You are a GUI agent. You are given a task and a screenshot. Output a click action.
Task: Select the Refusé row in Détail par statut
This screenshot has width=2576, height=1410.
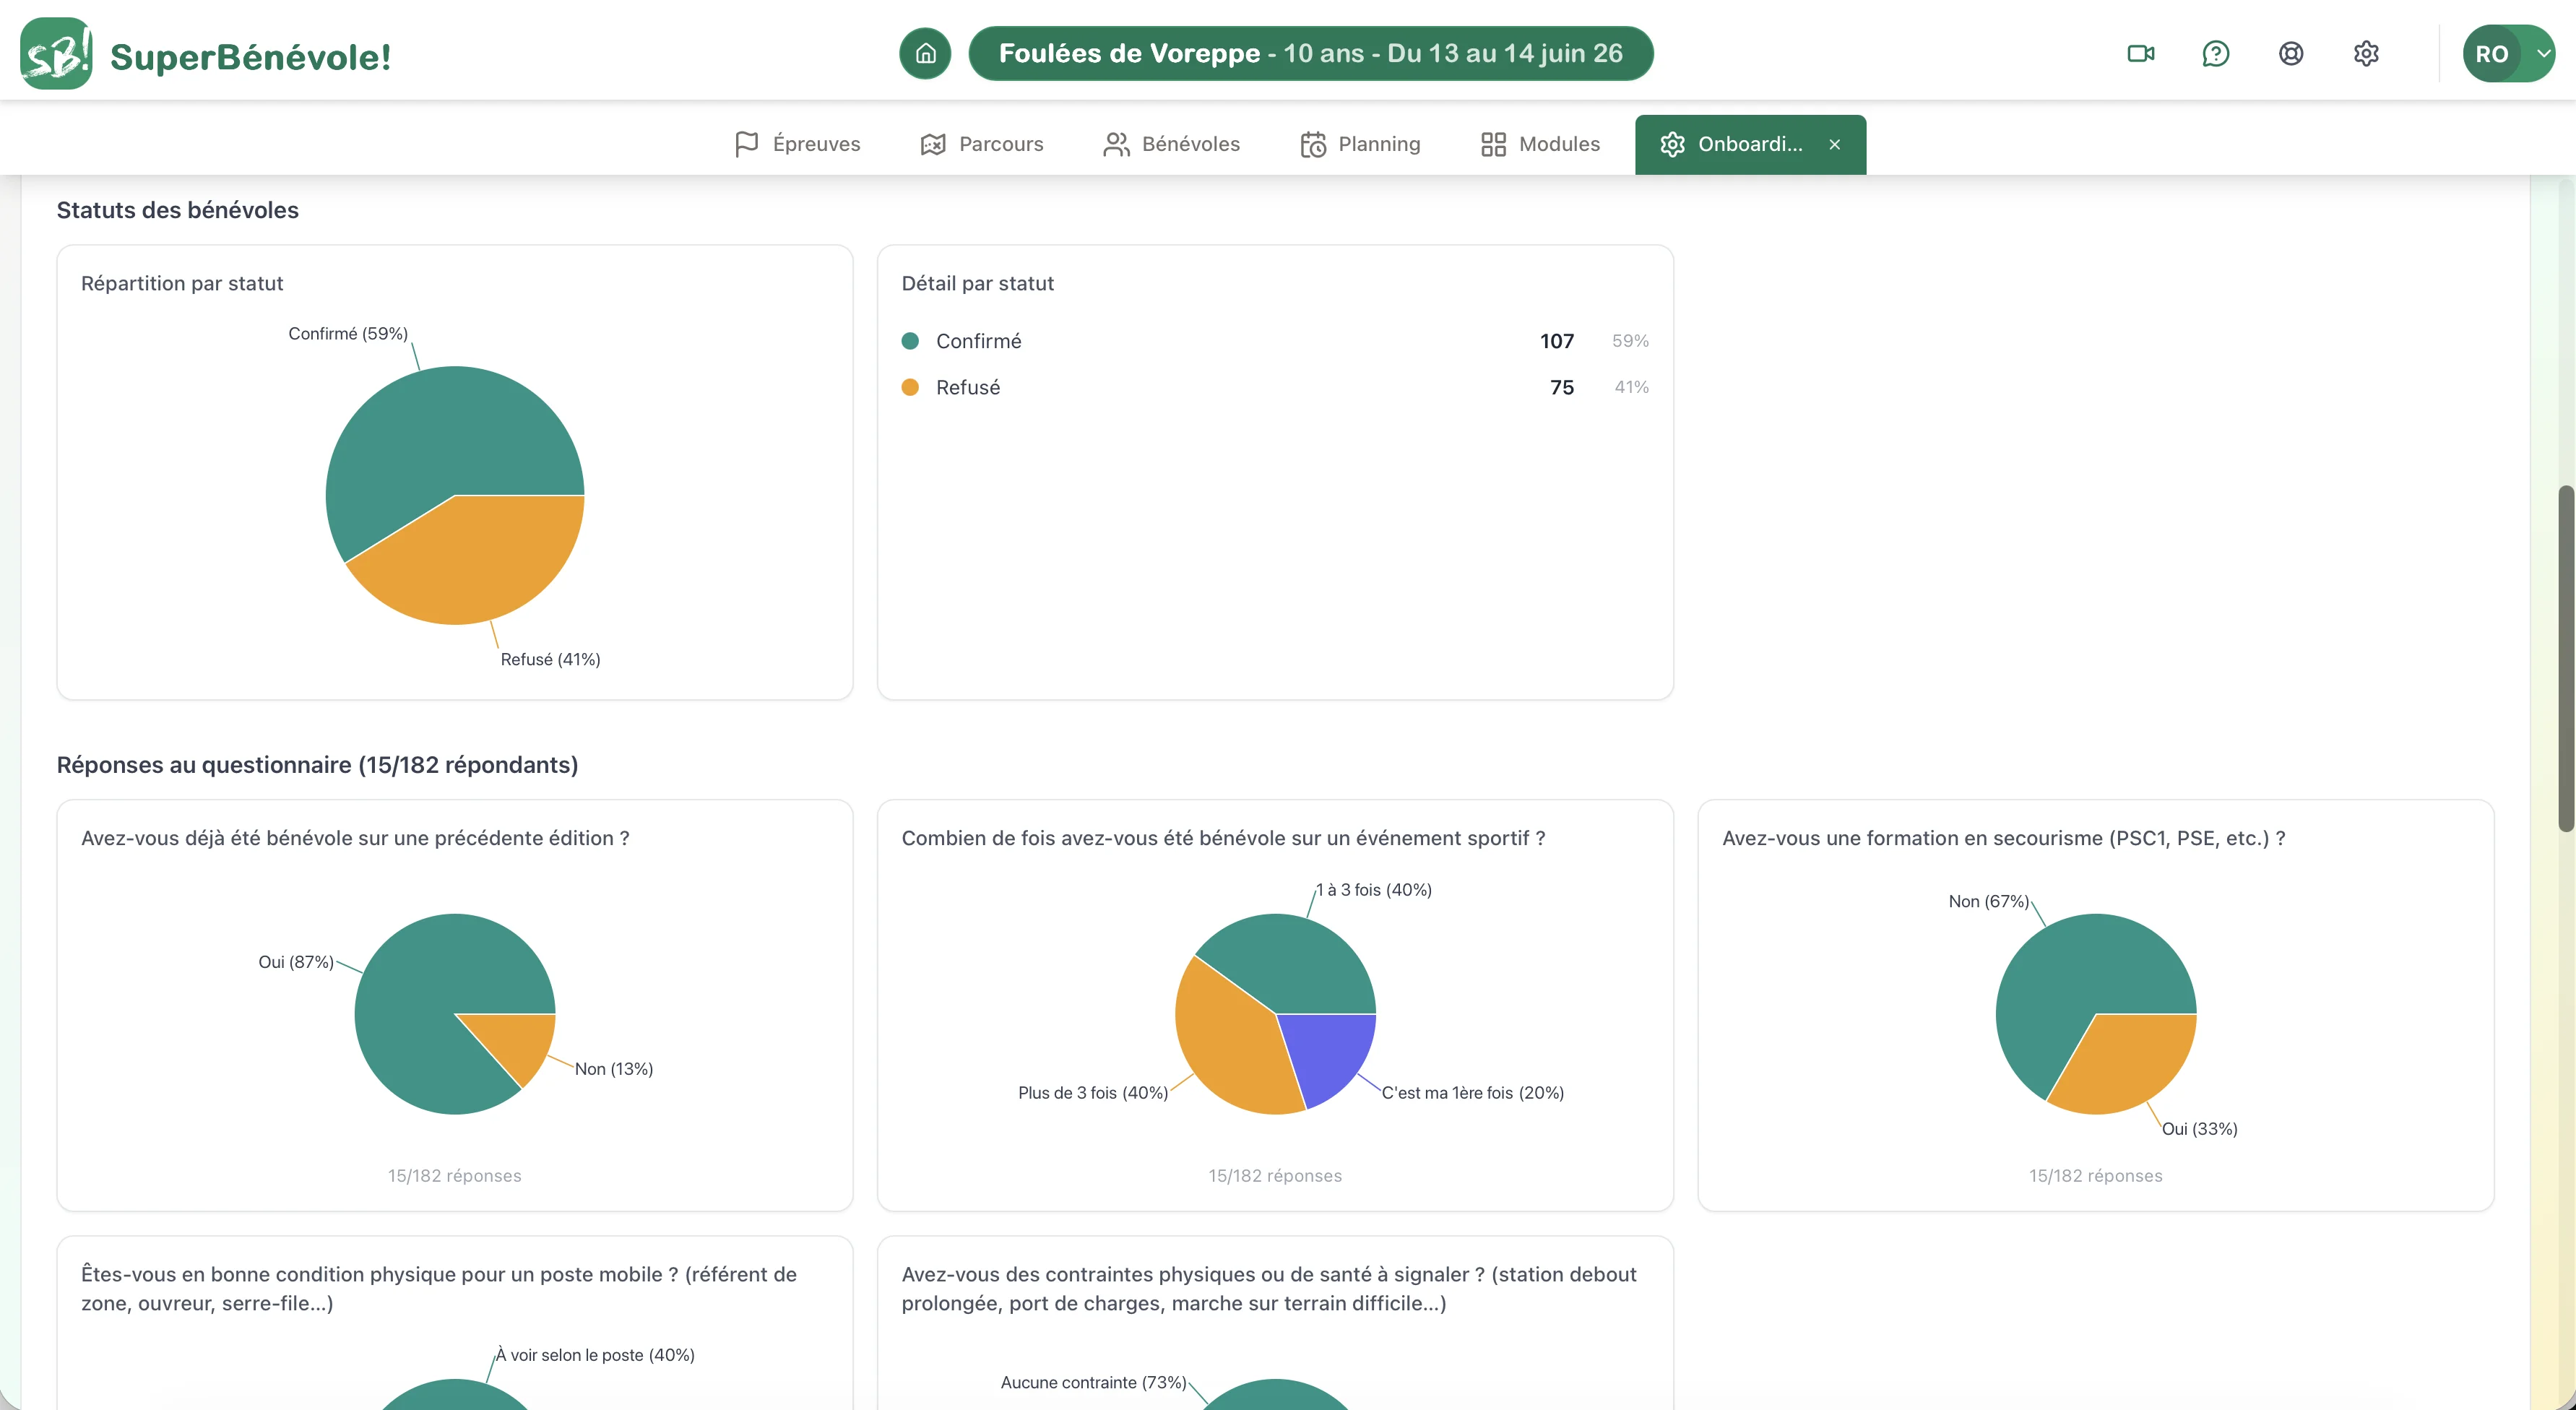1275,387
